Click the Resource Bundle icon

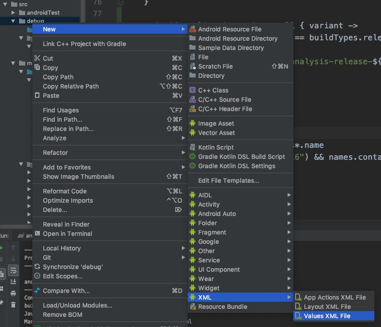point(192,307)
